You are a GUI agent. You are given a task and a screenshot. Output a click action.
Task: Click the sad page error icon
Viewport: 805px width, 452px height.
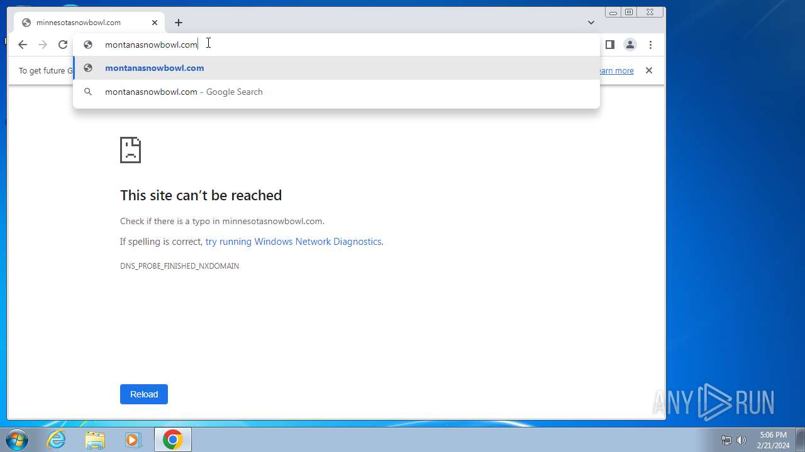coord(130,150)
